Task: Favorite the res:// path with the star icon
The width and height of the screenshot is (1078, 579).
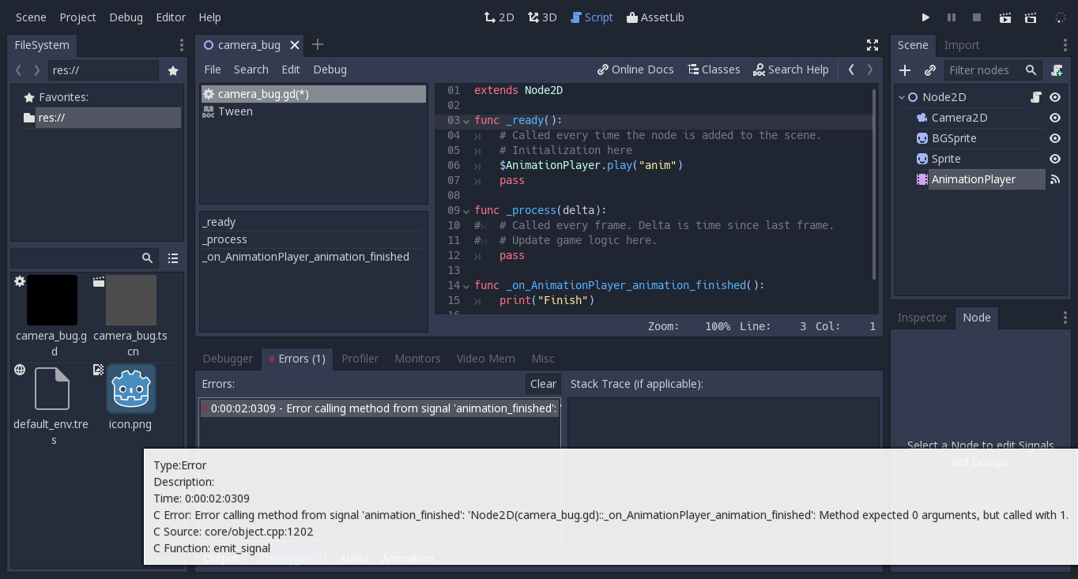Action: click(x=173, y=70)
